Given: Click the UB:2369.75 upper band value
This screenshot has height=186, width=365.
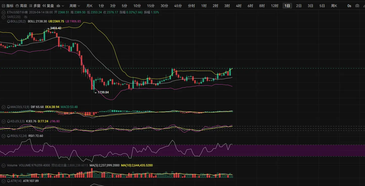Looking at the screenshot, I should (x=56, y=21).
